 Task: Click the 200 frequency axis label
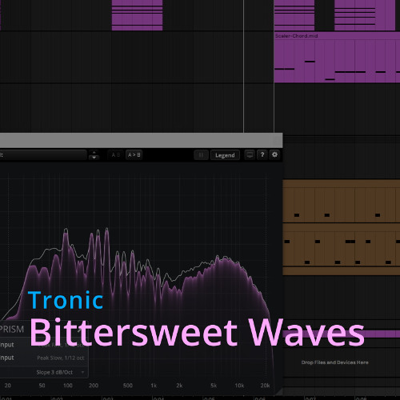94,386
